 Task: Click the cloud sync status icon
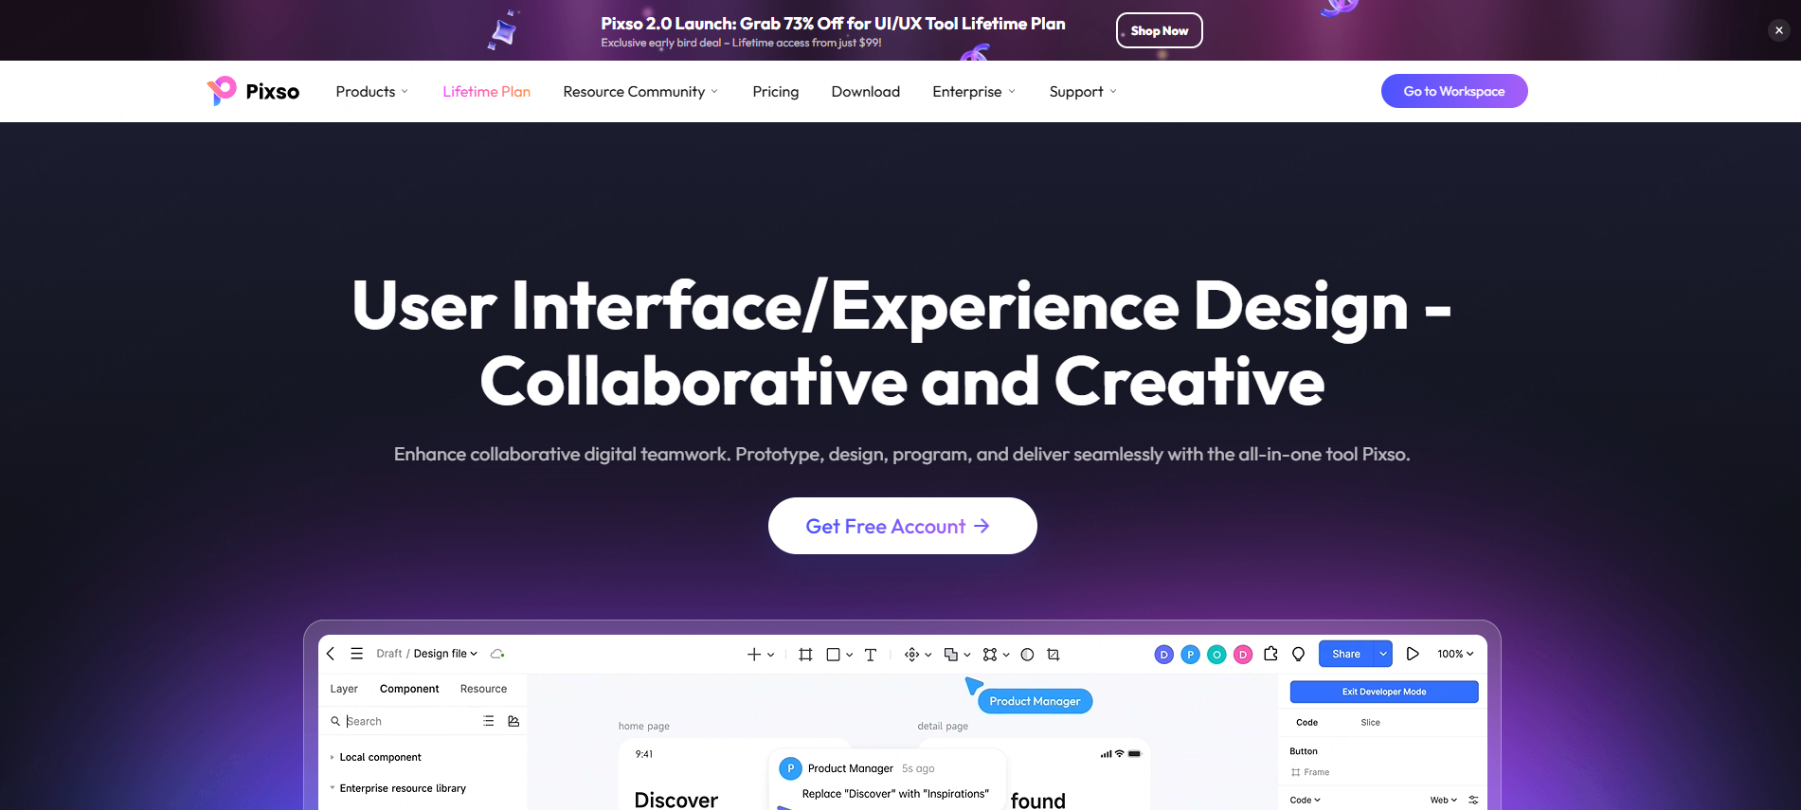click(x=497, y=654)
